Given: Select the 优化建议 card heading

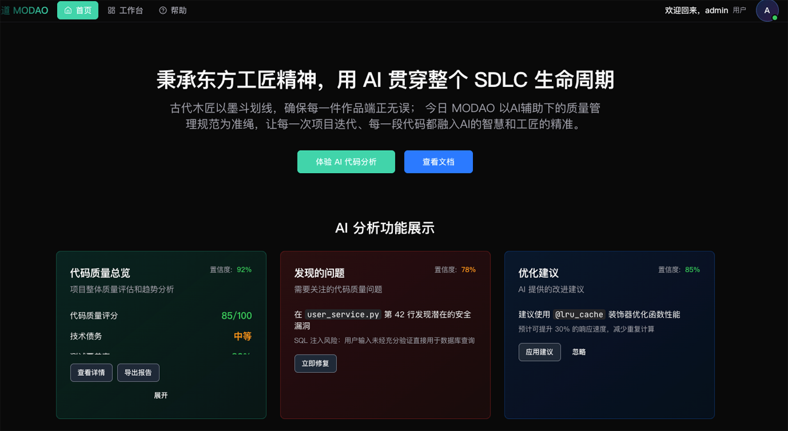Looking at the screenshot, I should (x=538, y=273).
